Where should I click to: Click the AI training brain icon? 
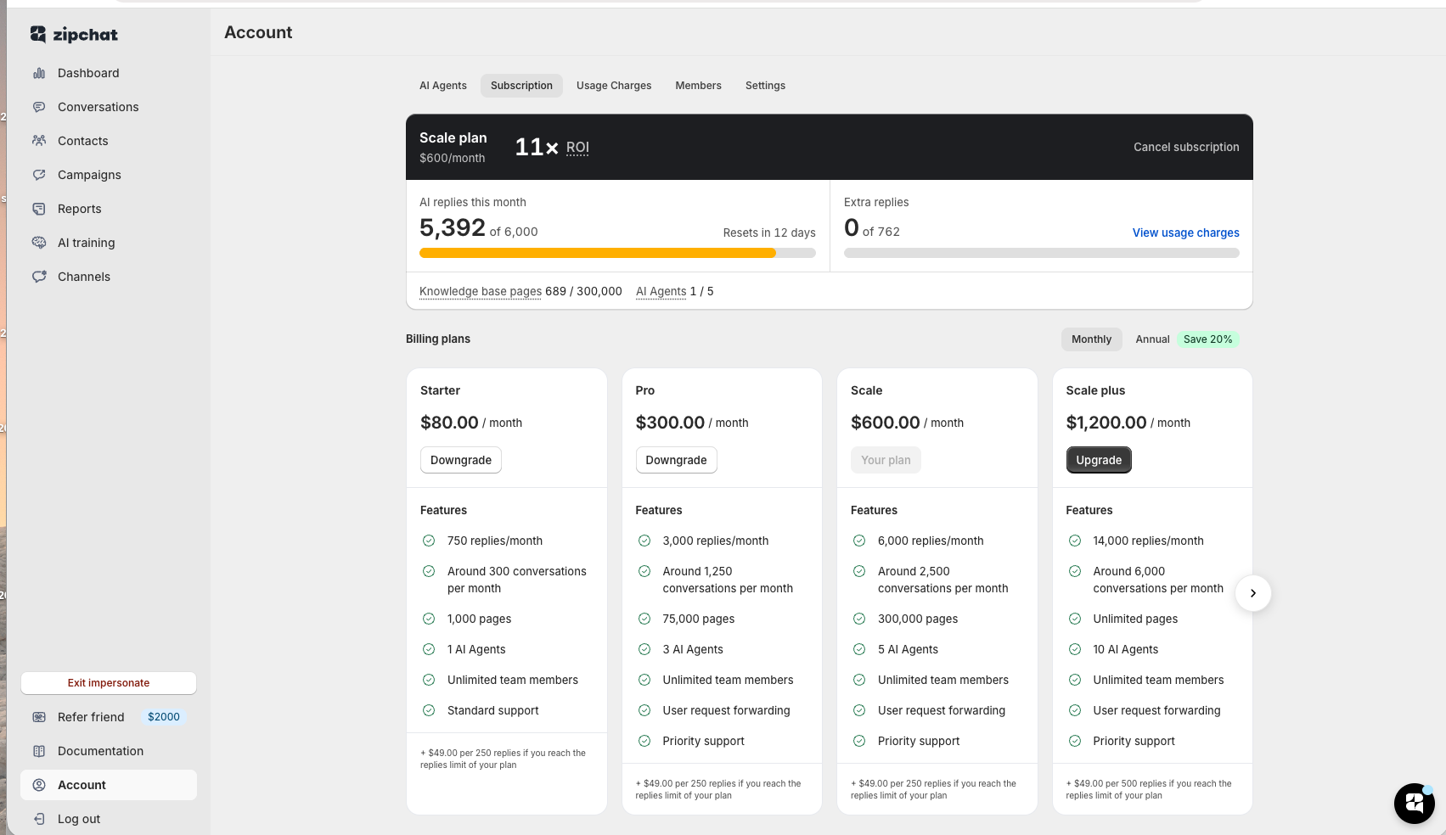pos(39,243)
